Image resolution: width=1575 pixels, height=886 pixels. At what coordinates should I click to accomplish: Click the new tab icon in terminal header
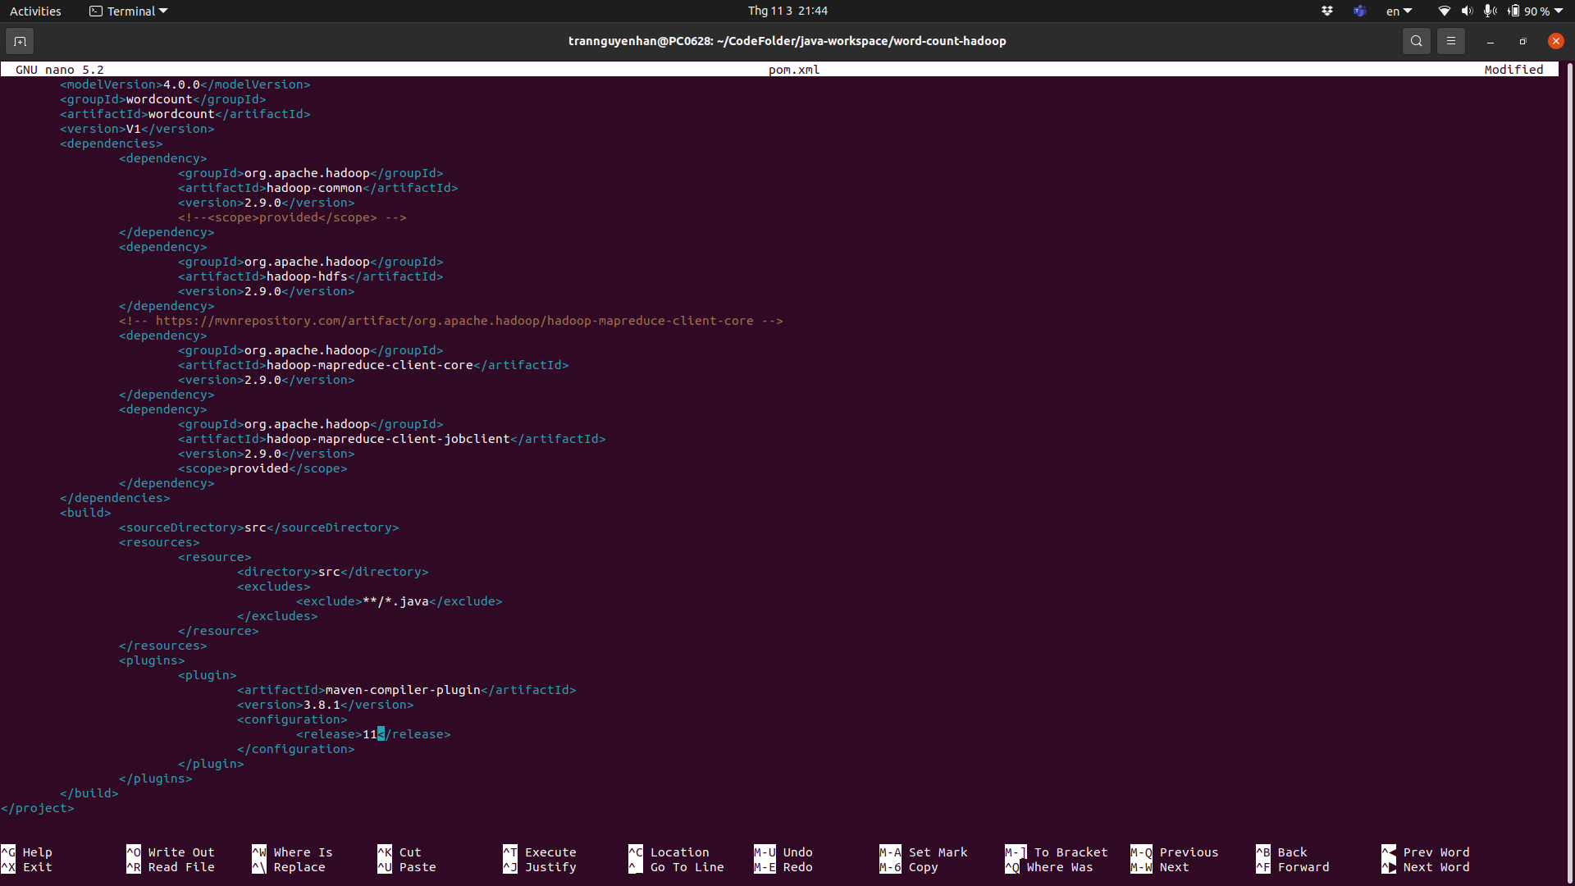point(20,41)
